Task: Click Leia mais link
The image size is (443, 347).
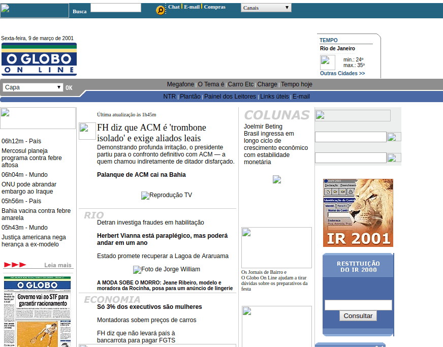Action: click(57, 265)
